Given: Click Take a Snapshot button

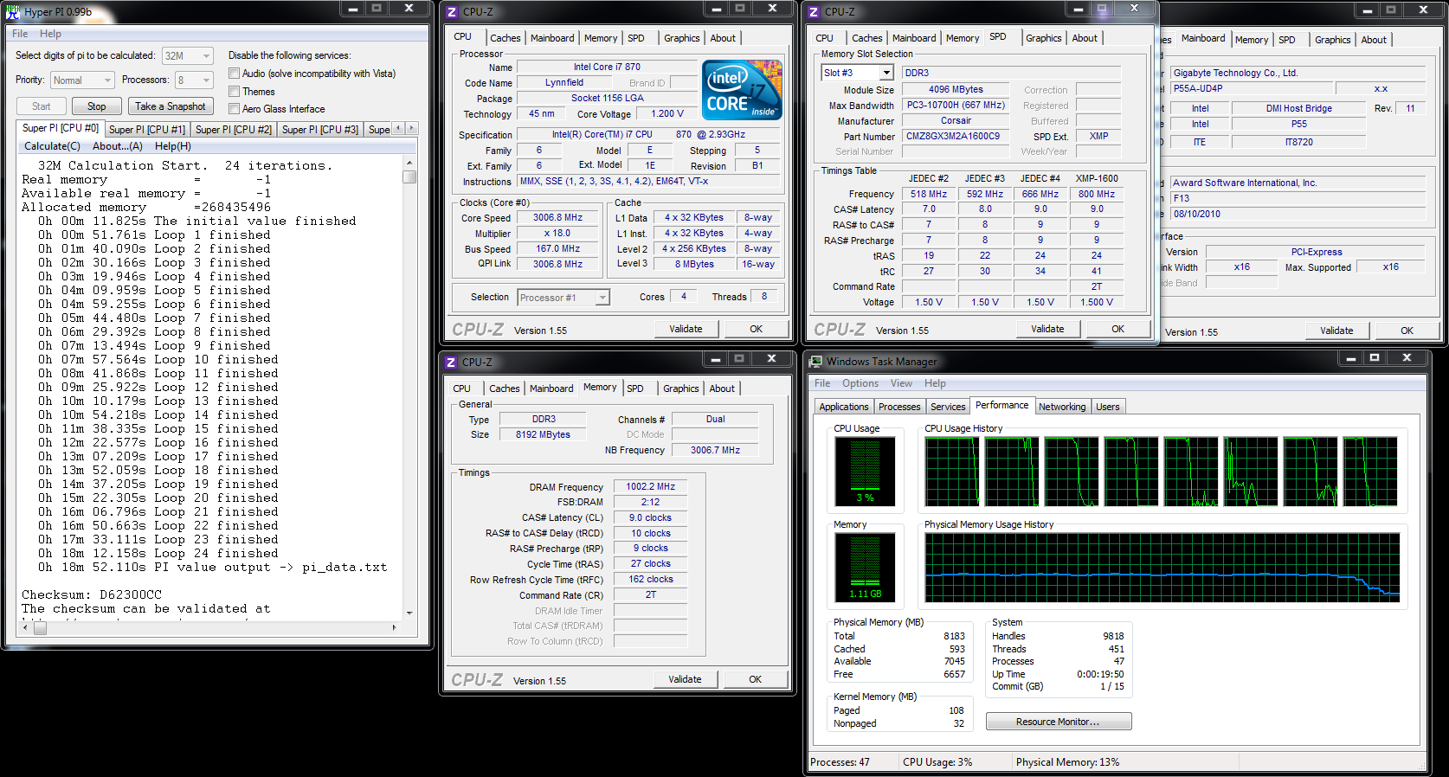Looking at the screenshot, I should pyautogui.click(x=171, y=106).
